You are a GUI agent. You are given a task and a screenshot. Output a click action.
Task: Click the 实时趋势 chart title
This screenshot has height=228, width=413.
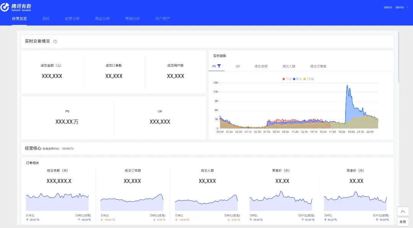[220, 56]
